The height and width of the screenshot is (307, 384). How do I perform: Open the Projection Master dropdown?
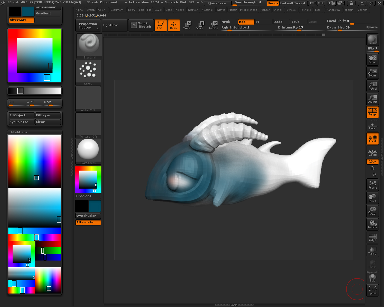(x=88, y=25)
